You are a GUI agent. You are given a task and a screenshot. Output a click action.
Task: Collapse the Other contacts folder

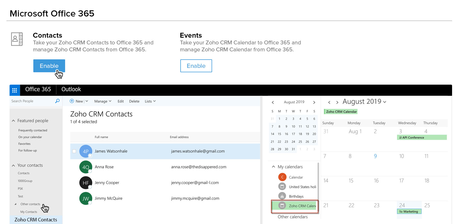click(16, 204)
